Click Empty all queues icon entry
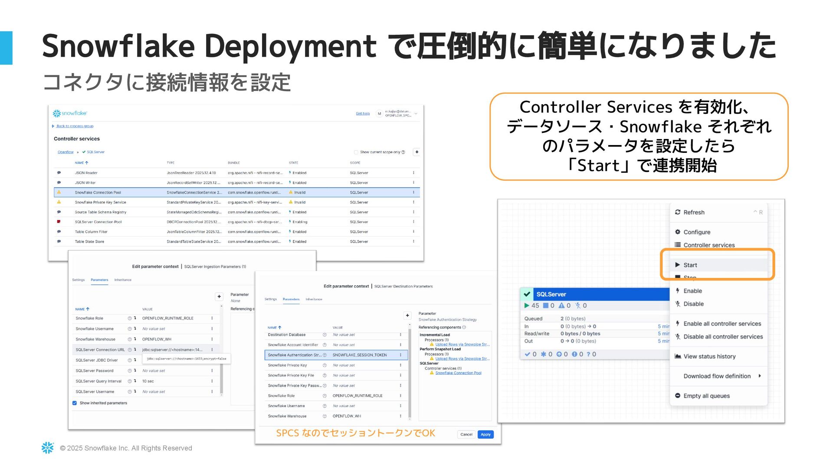This screenshot has height=469, width=833. (678, 396)
